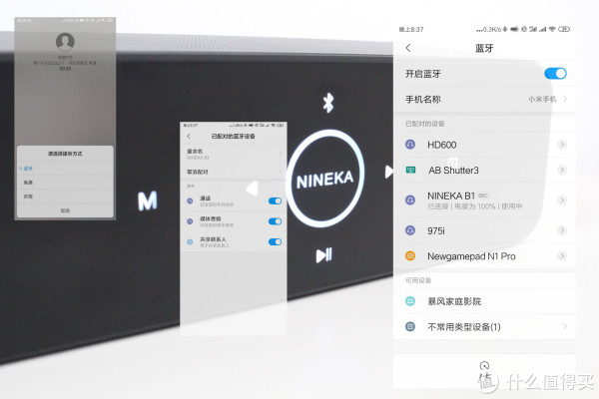This screenshot has height=399, width=599.
Task: Tap the NINEKA center ring button
Action: (324, 179)
